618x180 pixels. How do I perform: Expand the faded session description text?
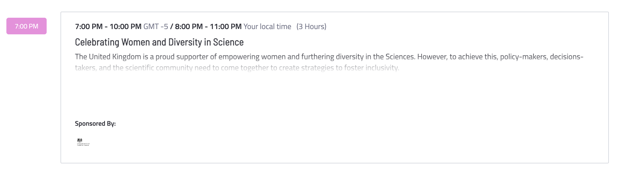(x=237, y=68)
